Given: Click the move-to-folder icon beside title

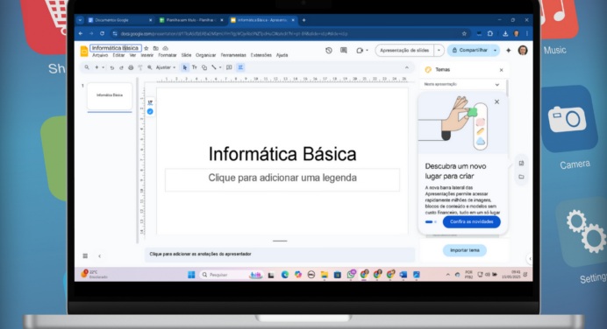Looking at the screenshot, I should pos(155,48).
